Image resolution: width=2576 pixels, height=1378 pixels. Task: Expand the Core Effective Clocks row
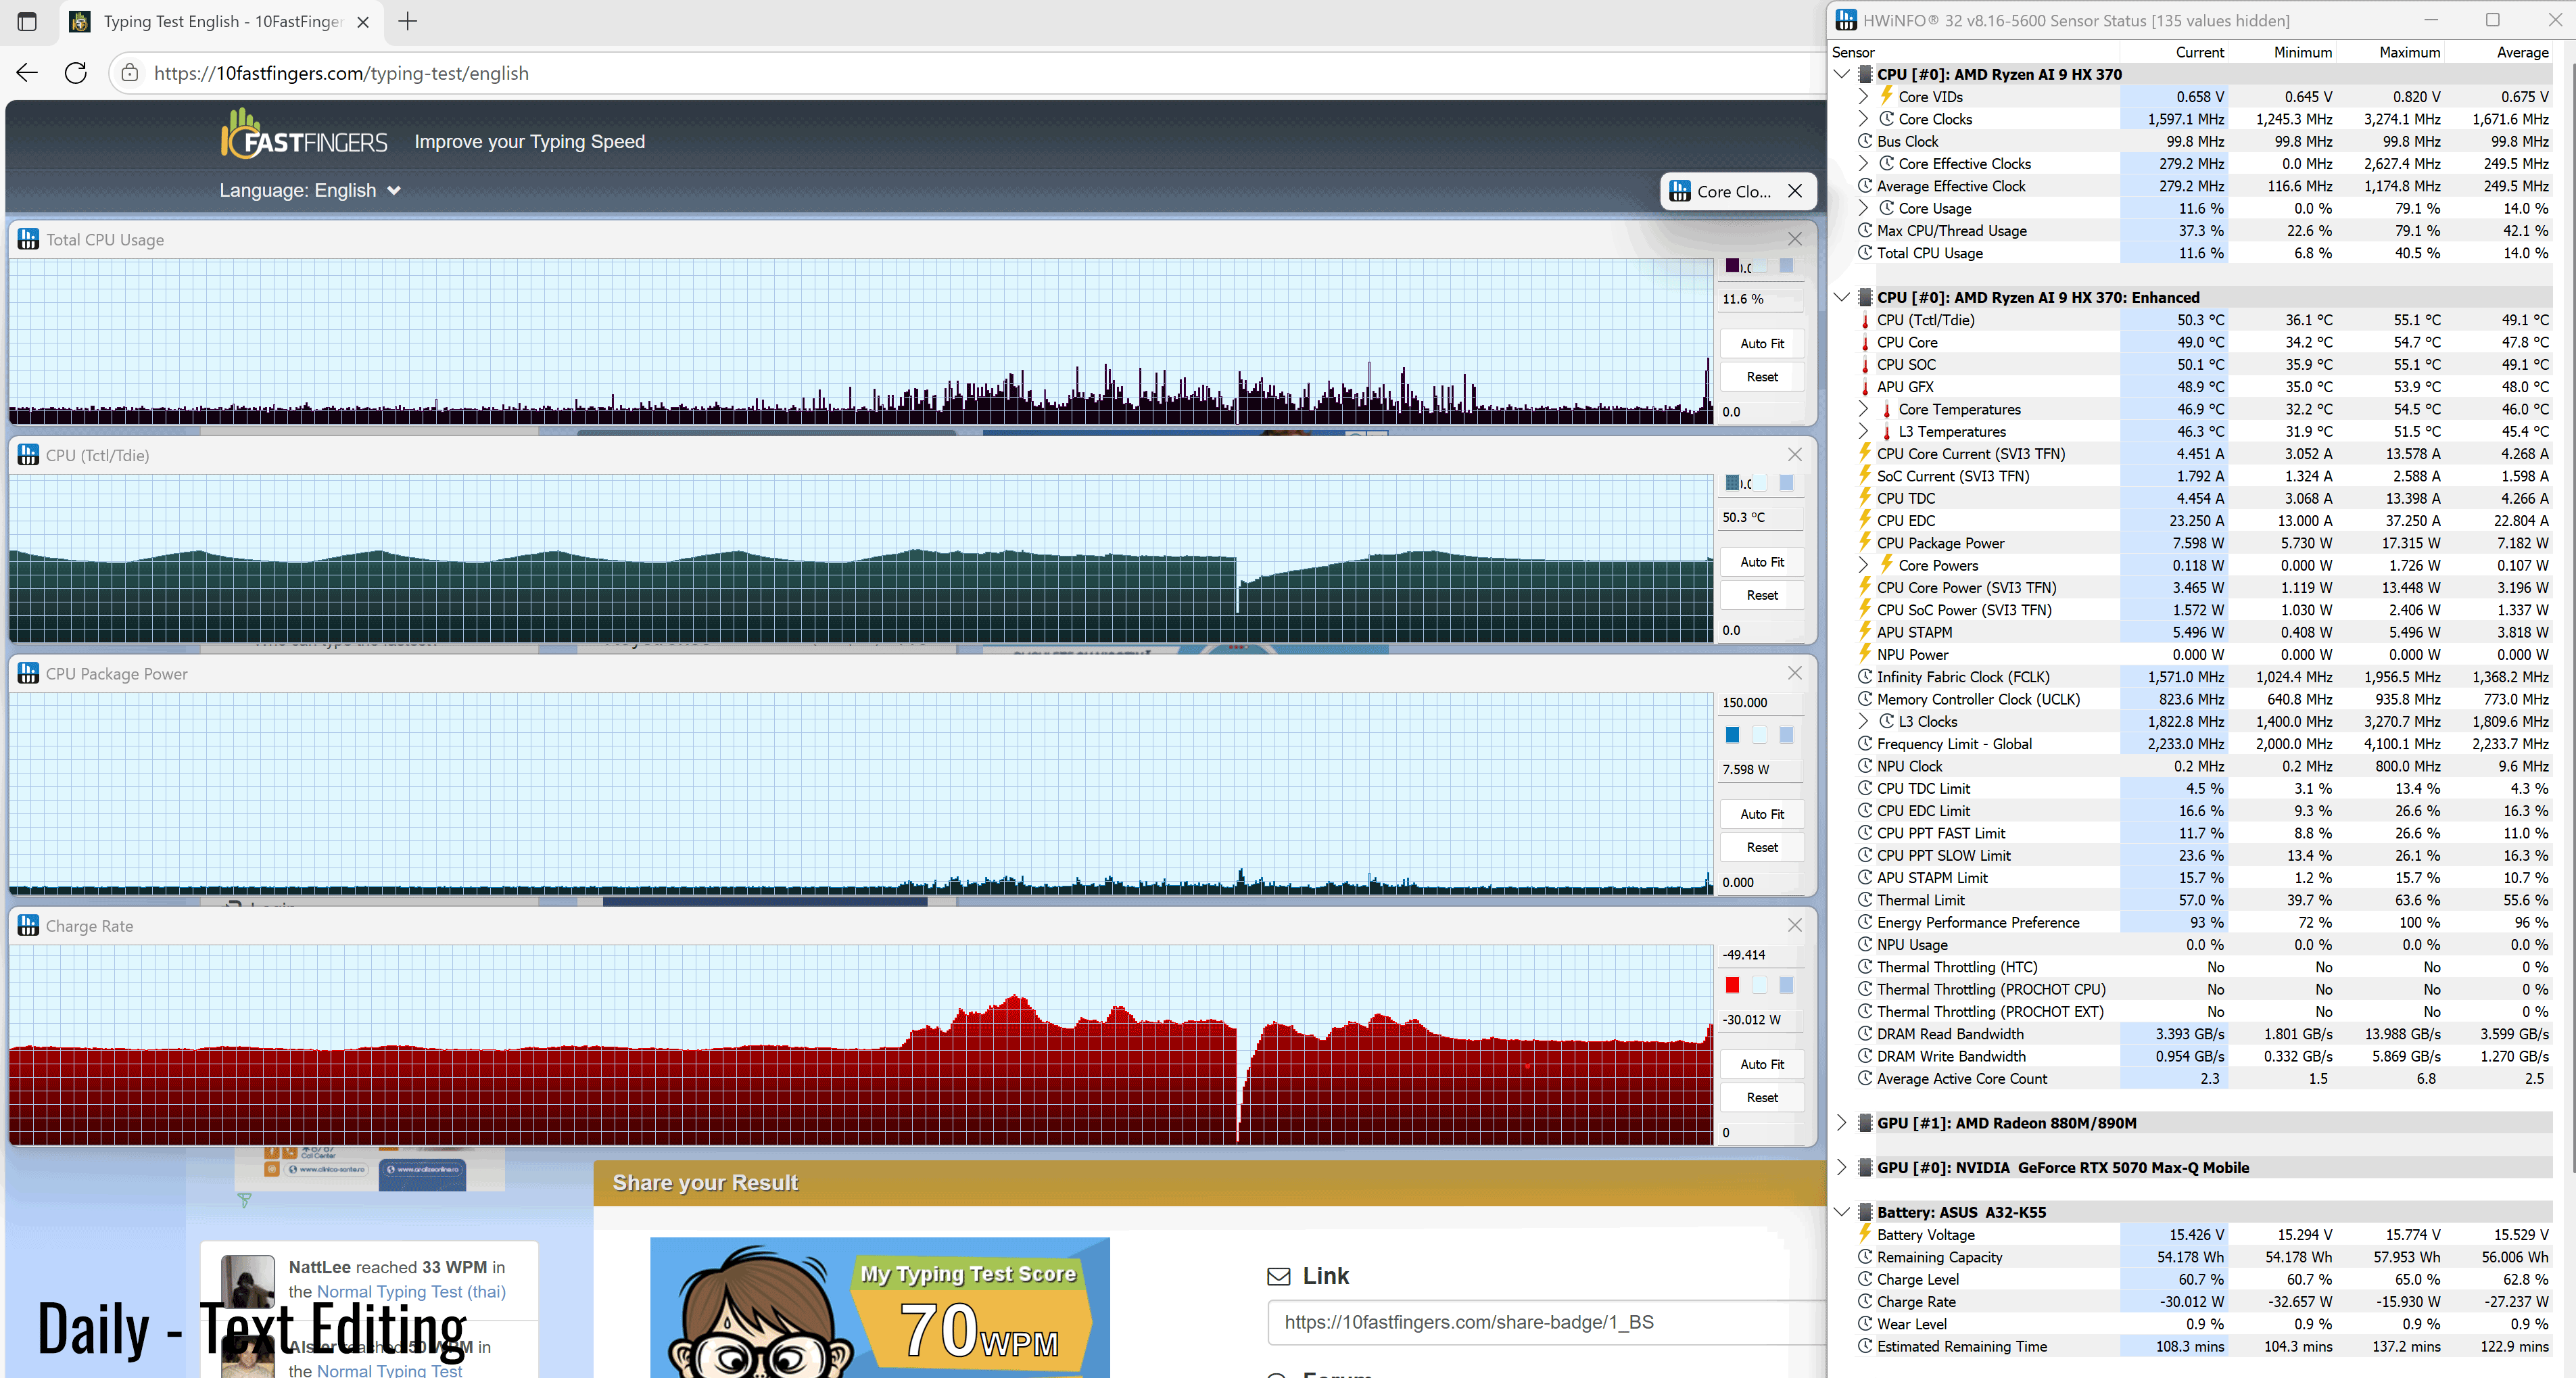(1863, 163)
